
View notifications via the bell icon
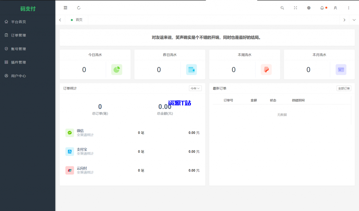tap(322, 7)
